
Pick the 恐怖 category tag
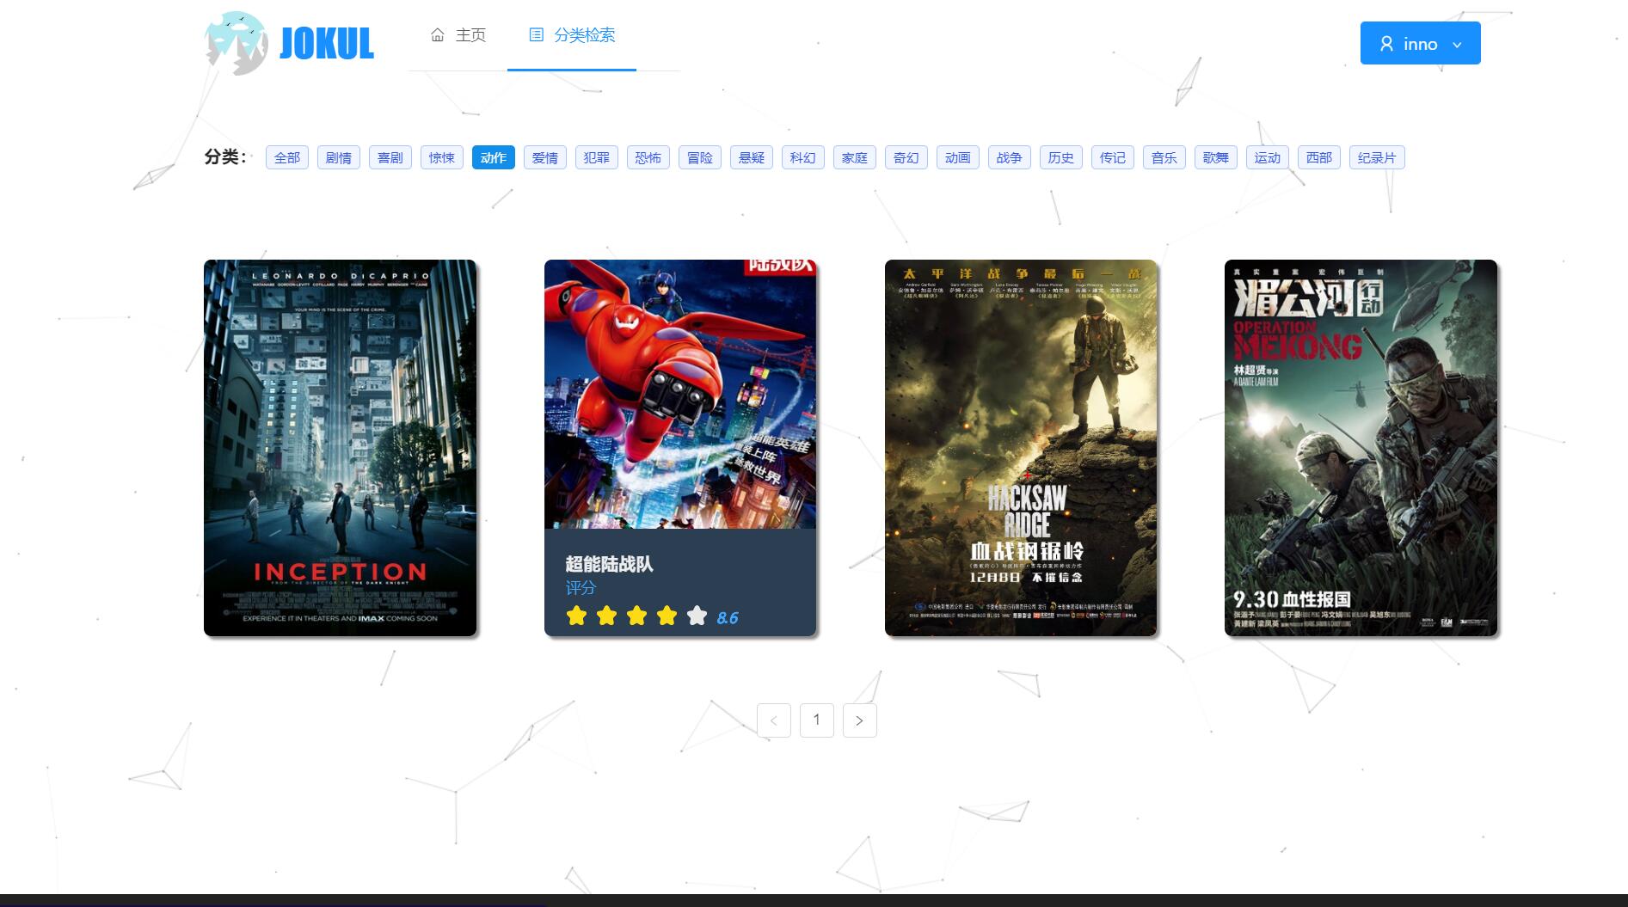coord(648,157)
